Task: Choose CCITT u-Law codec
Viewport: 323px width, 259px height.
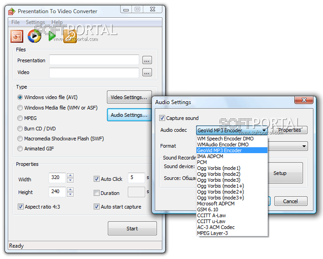Action: click(232, 221)
